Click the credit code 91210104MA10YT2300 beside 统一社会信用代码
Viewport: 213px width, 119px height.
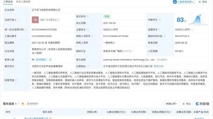tap(44, 30)
